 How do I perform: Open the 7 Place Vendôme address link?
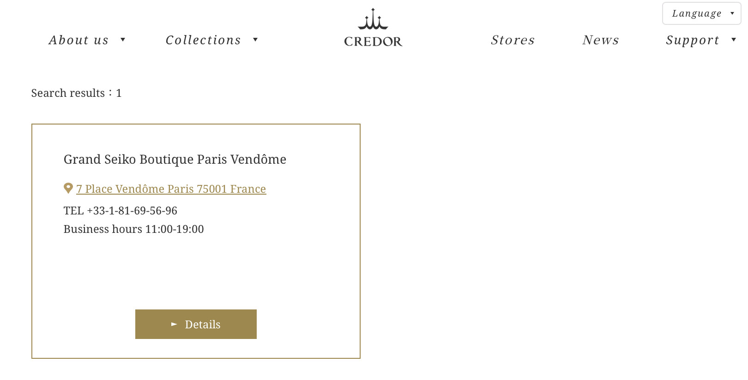click(x=171, y=189)
